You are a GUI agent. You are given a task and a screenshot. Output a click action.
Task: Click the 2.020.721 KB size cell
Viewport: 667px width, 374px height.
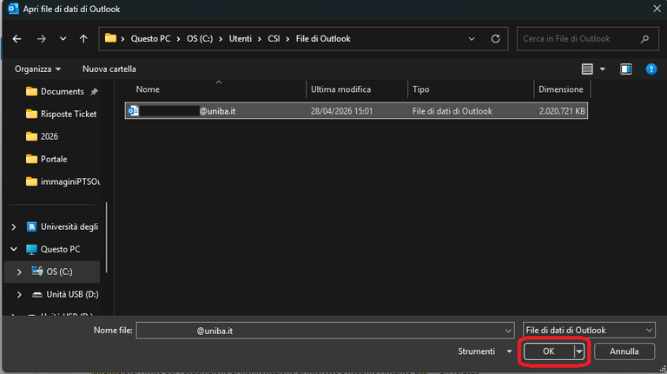(x=562, y=111)
